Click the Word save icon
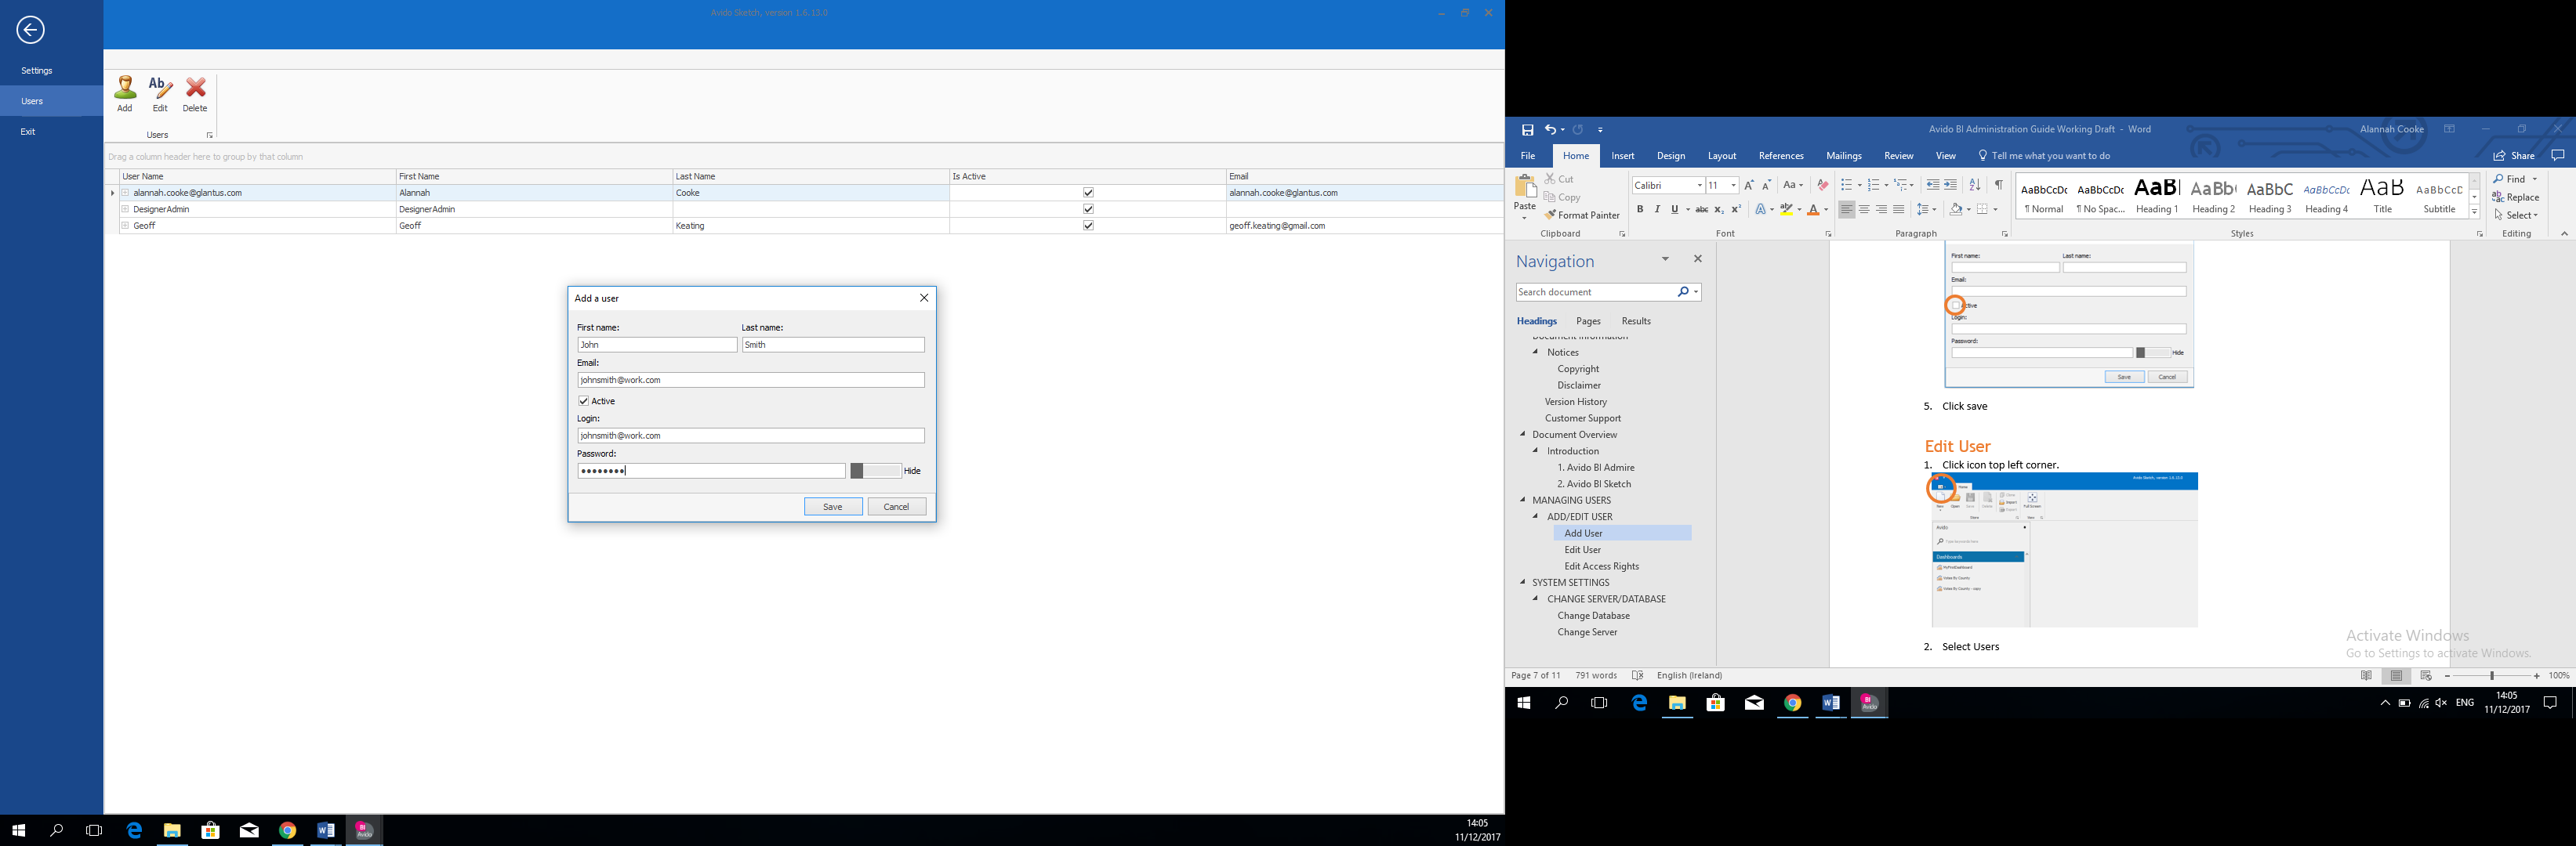2576x846 pixels. pyautogui.click(x=1527, y=130)
